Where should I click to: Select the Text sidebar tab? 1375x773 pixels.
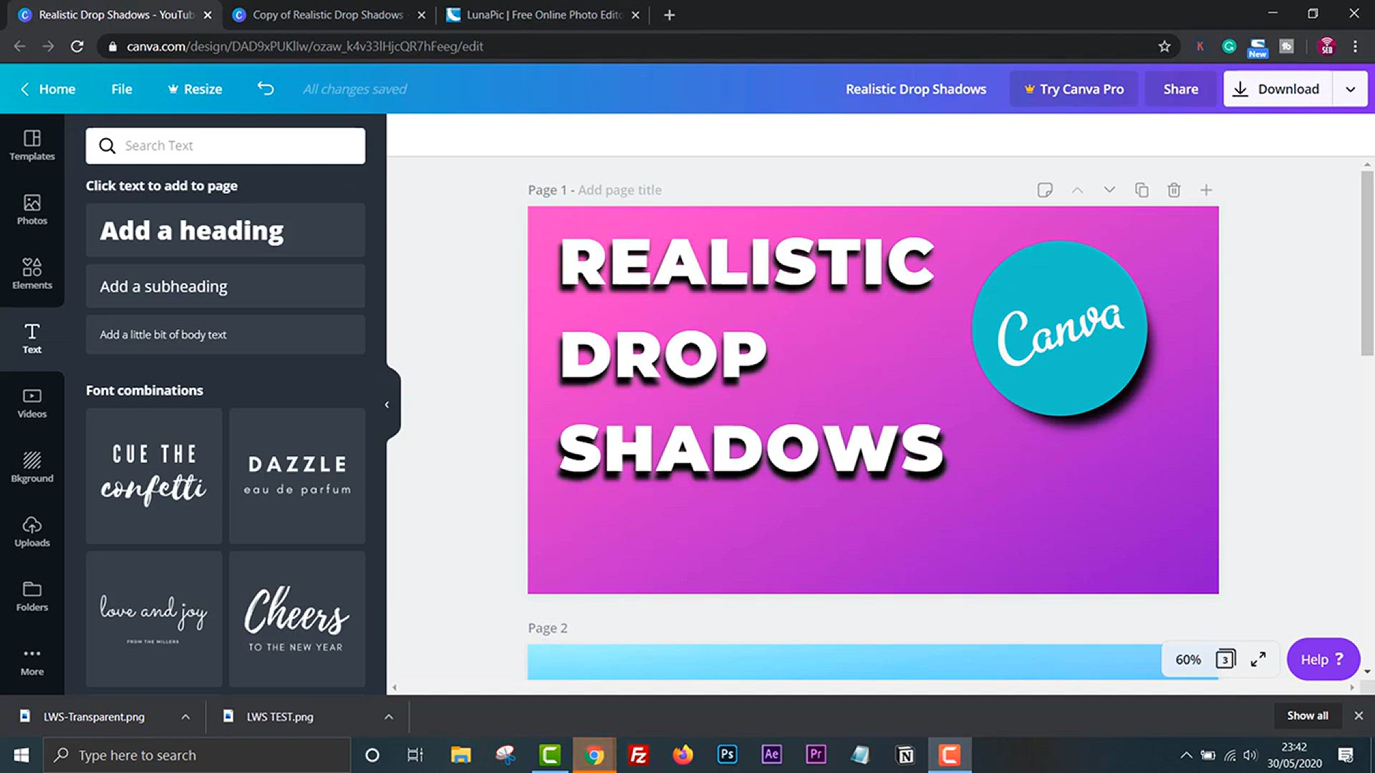pyautogui.click(x=32, y=339)
